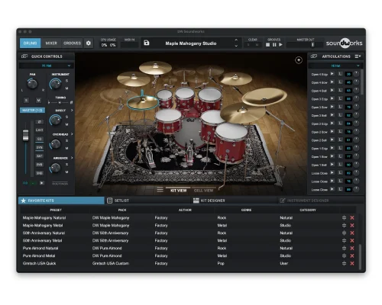Click the L learn button for Open 3 Bow
Viewport: 382px width, 305px height.
tap(340, 107)
